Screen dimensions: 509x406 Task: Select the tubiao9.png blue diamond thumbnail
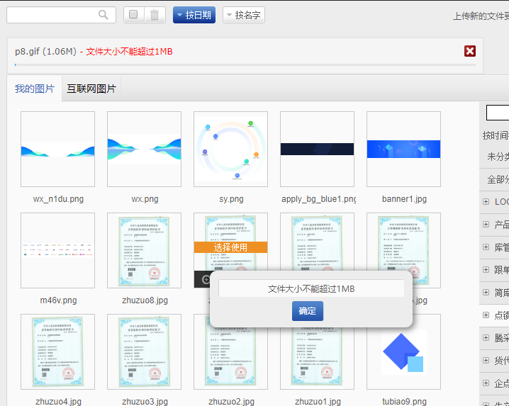403,352
